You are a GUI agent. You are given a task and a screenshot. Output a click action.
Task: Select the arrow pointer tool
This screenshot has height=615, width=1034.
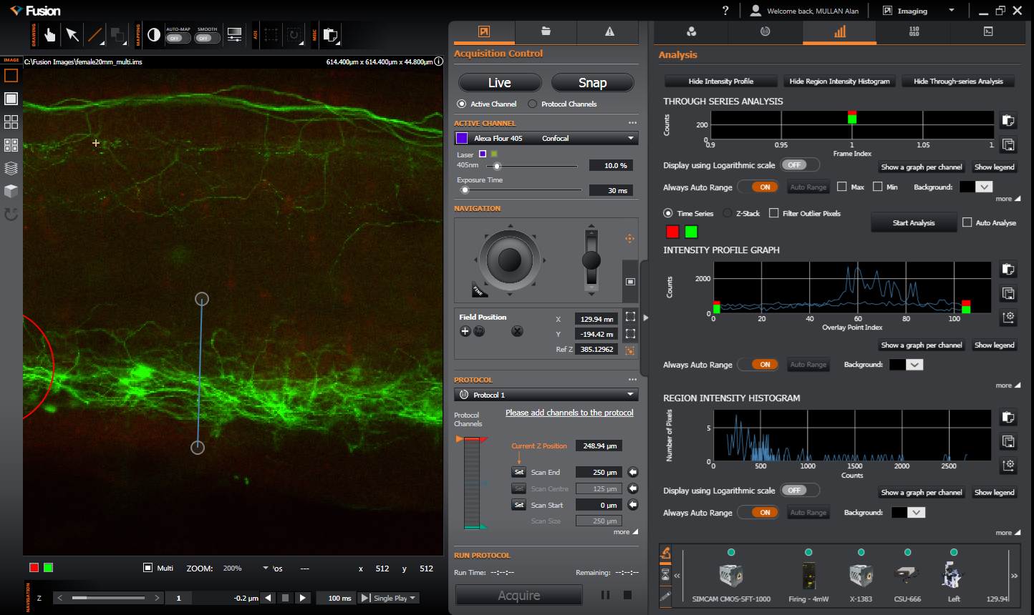tap(72, 34)
